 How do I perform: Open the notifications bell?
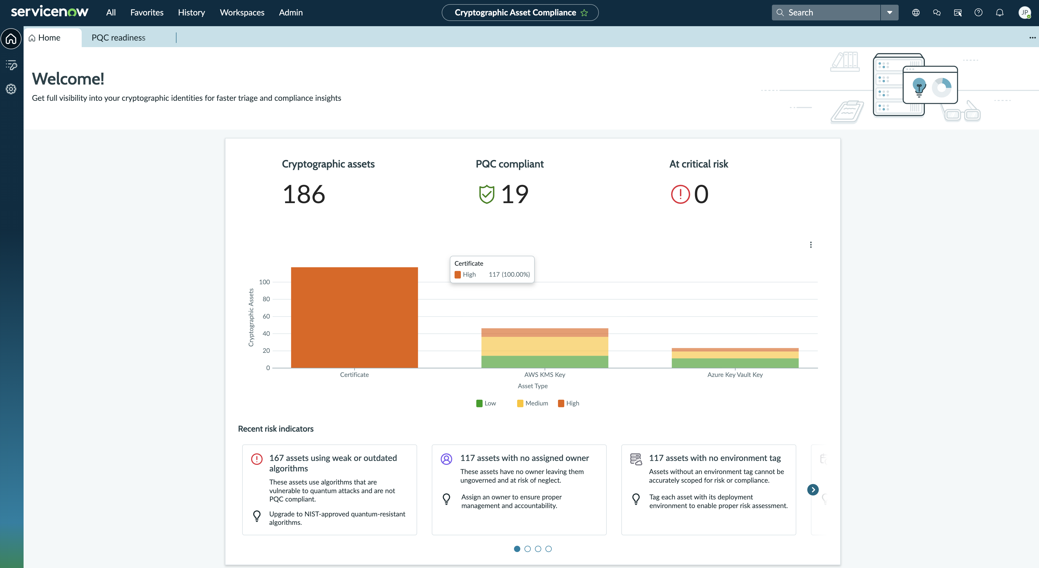pyautogui.click(x=999, y=13)
